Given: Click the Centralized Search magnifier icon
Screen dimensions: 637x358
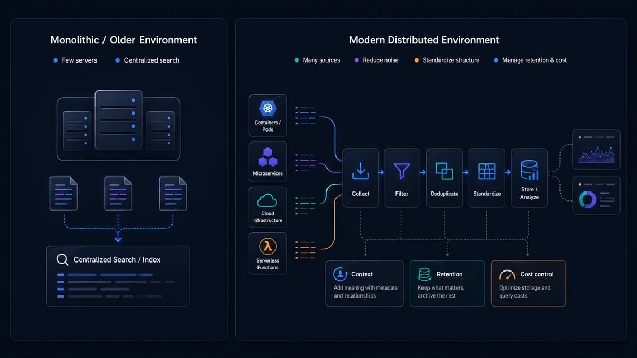Looking at the screenshot, I should click(63, 260).
